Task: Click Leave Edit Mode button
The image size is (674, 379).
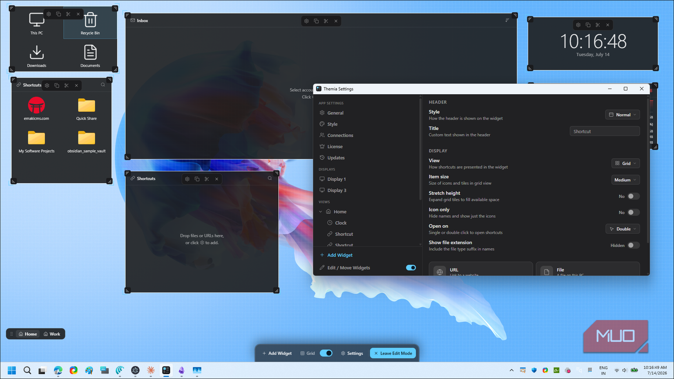Action: [393, 353]
